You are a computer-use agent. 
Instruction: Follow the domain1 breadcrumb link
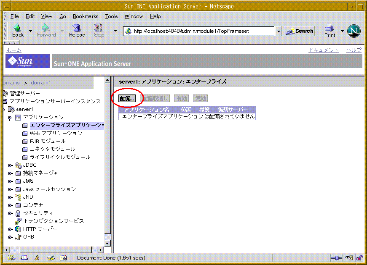pyautogui.click(x=41, y=83)
